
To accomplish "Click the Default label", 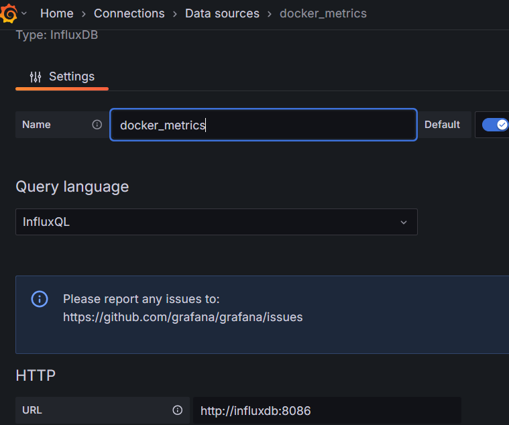I will coord(442,125).
